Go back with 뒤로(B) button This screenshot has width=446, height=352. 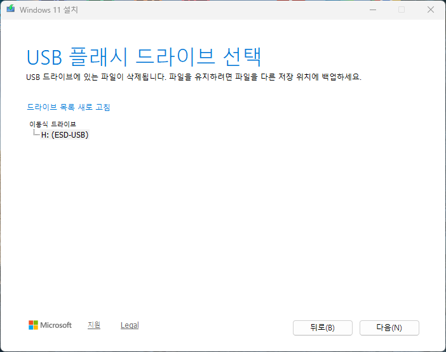(323, 328)
